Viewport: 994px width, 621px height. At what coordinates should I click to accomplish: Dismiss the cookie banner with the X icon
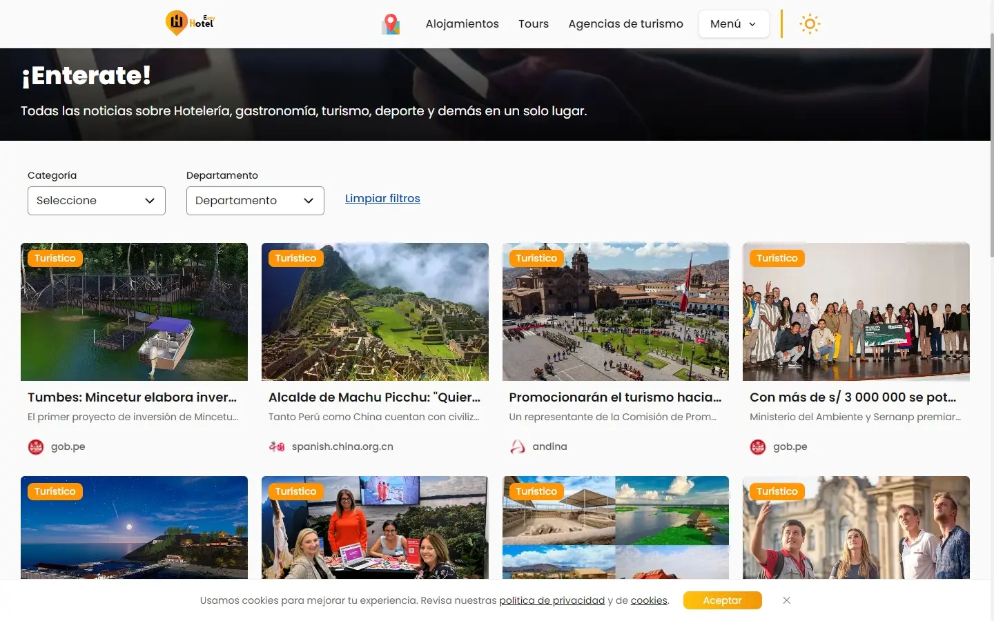pyautogui.click(x=786, y=600)
